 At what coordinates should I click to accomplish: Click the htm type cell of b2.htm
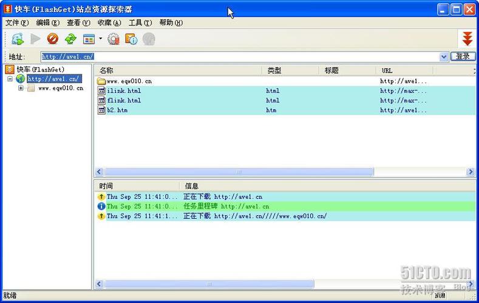(271, 110)
